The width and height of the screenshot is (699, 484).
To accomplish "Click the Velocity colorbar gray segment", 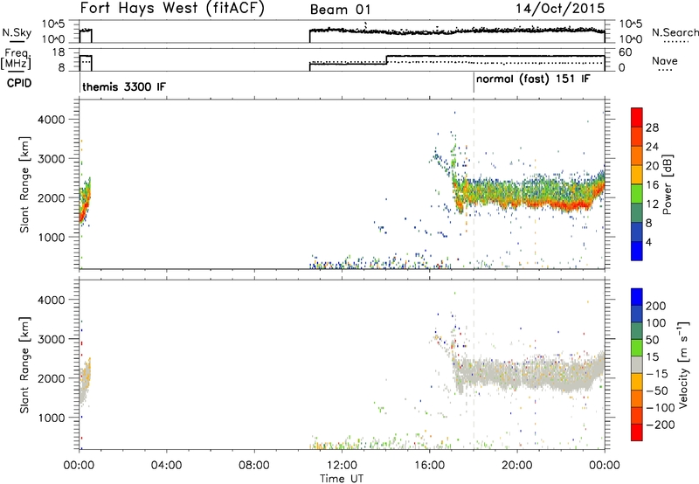I will click(x=637, y=364).
